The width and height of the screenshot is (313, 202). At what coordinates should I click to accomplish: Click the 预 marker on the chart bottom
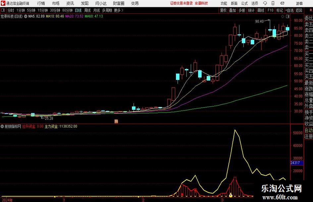pyautogui.click(x=116, y=121)
